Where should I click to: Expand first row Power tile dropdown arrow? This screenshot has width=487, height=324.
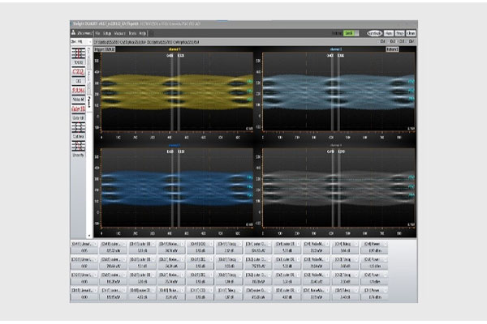pos(385,245)
